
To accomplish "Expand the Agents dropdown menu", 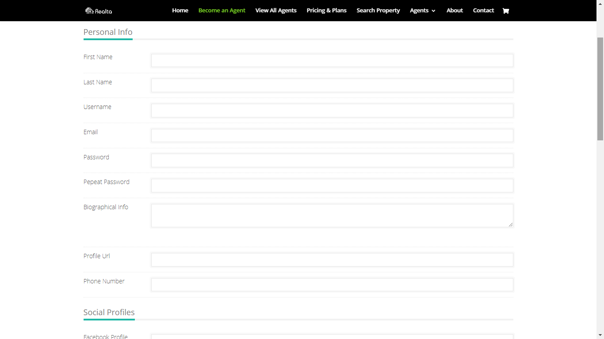I will [422, 11].
